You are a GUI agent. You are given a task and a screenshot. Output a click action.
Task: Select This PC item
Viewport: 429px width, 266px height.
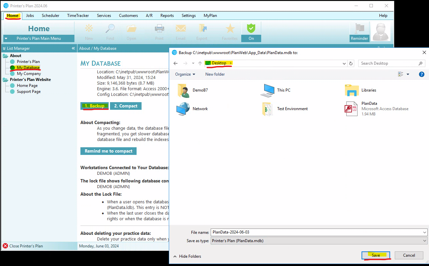(x=275, y=90)
